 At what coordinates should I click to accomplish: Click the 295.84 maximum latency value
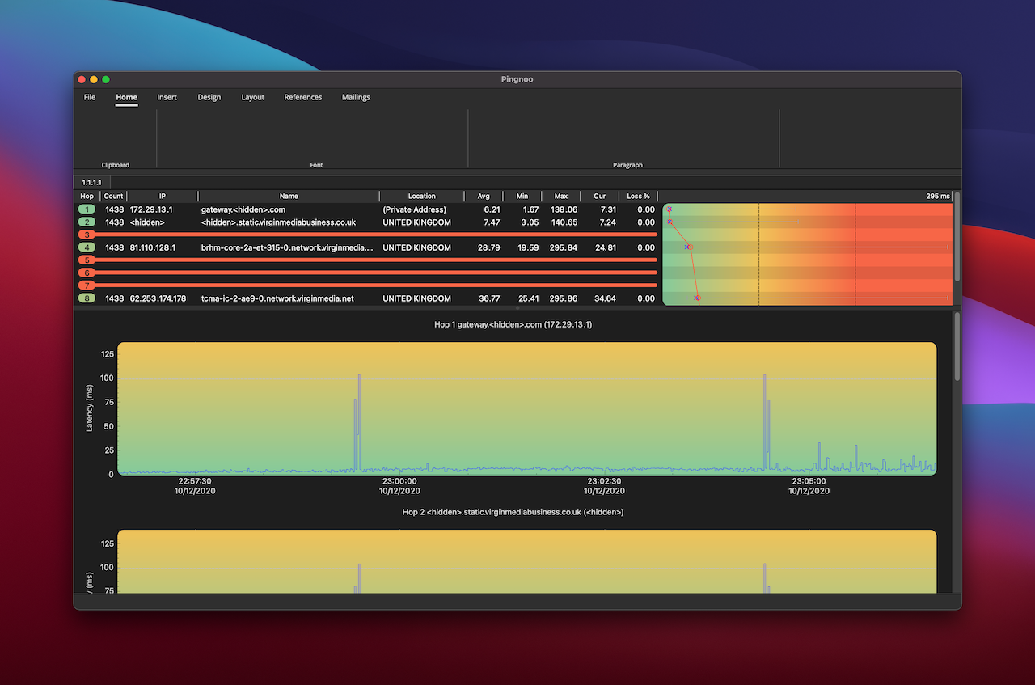[563, 247]
